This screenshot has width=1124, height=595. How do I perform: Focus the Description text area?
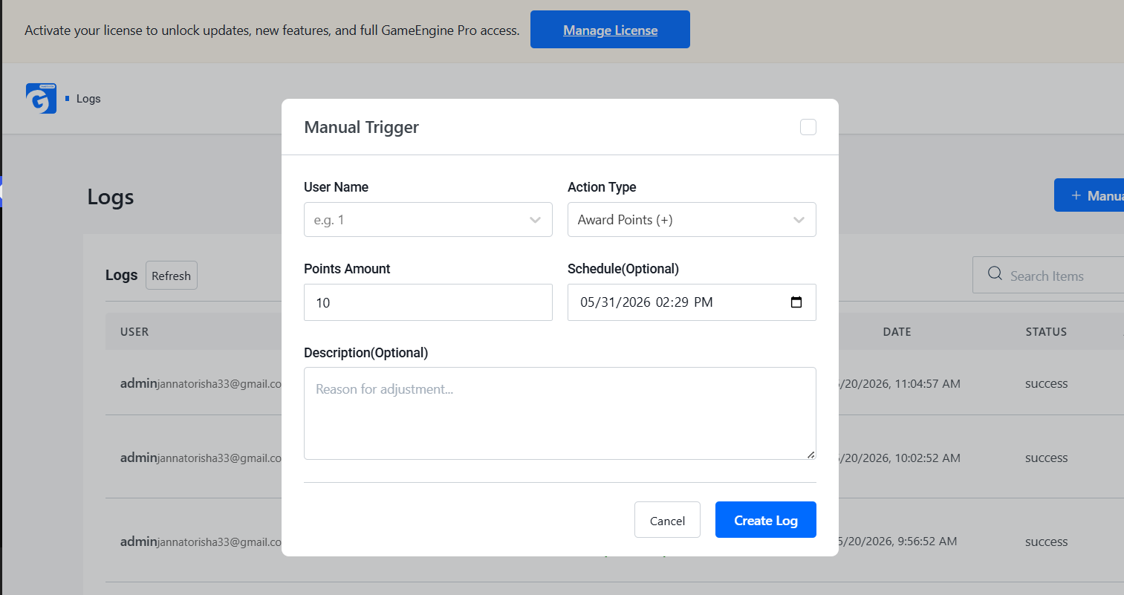[560, 413]
